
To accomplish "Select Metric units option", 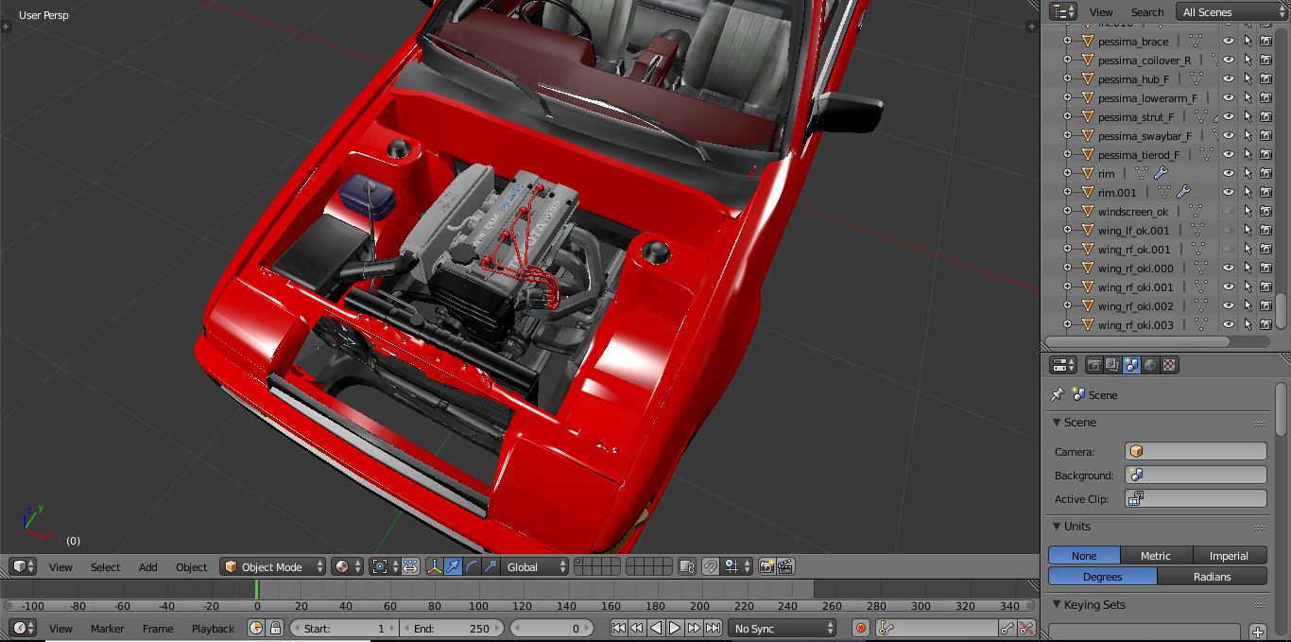I will point(1155,556).
